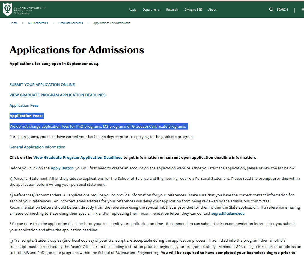Open the inline View Graduate Program Application Deadlines link
The width and height of the screenshot is (304, 255).
(78, 157)
